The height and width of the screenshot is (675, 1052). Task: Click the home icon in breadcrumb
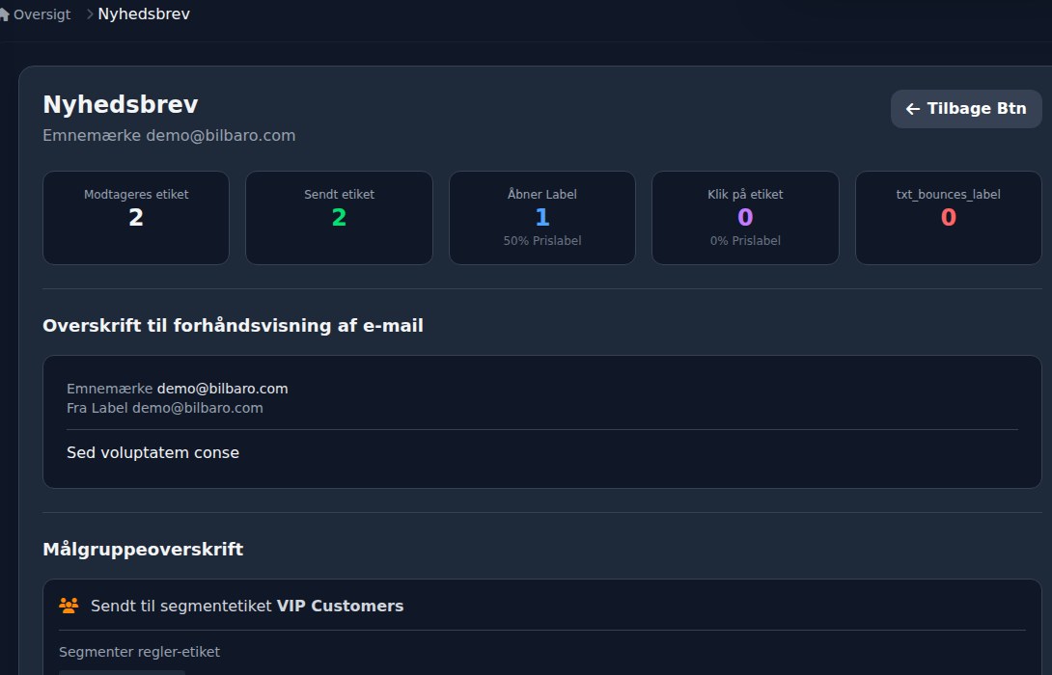(x=4, y=14)
